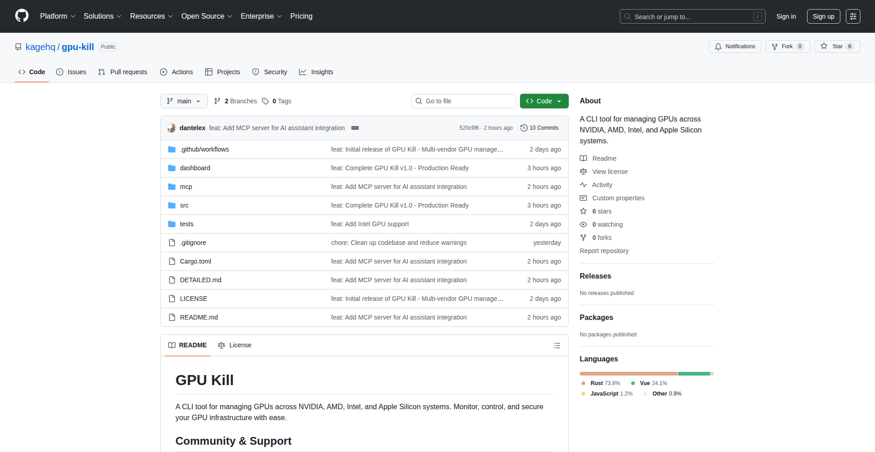Fork the repository
This screenshot has width=875, height=452.
[787, 46]
